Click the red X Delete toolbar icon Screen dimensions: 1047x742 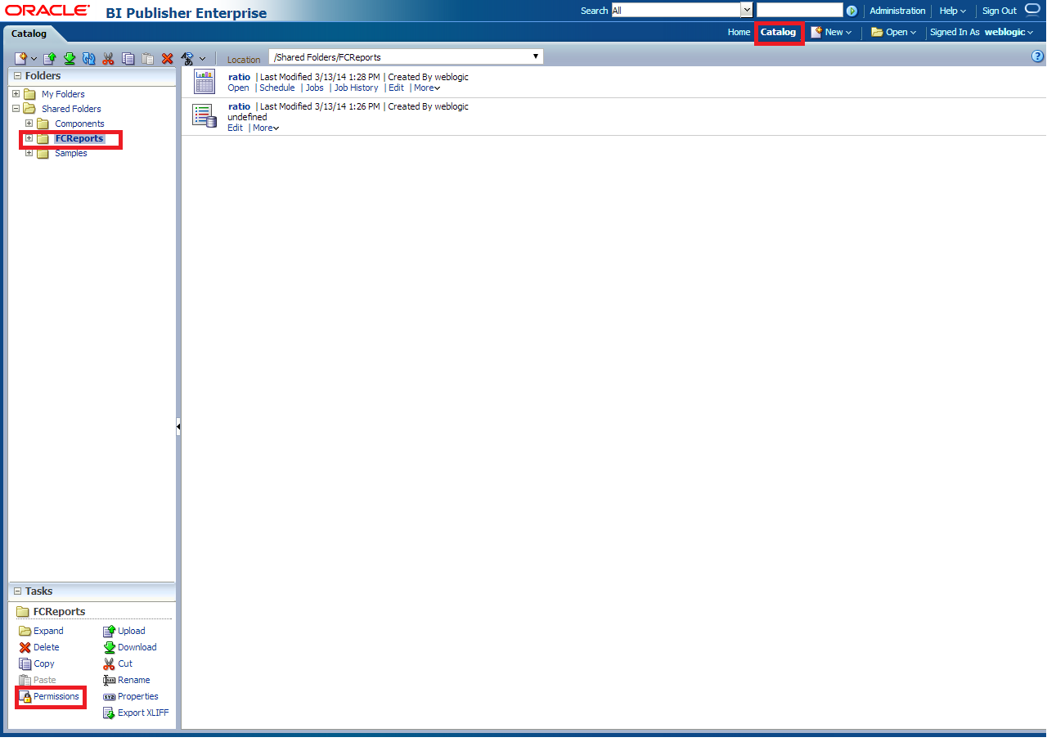click(x=168, y=58)
